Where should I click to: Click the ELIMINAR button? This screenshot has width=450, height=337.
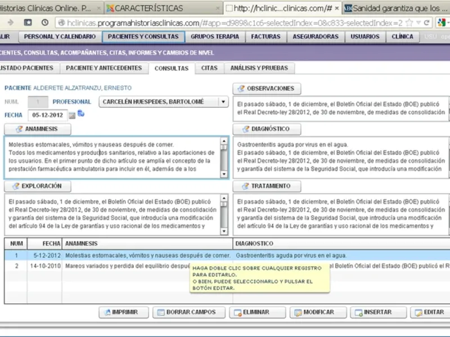pos(258,312)
